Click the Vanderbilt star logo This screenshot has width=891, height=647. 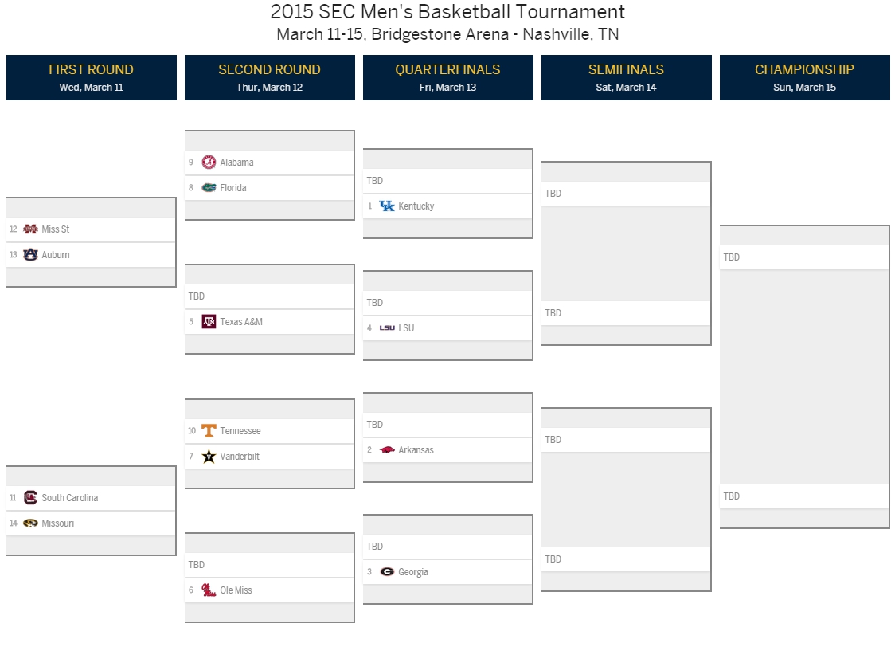209,457
